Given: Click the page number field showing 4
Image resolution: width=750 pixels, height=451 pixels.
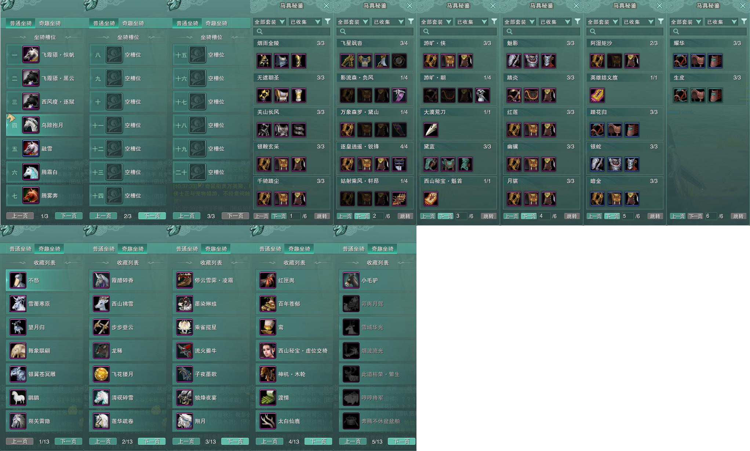Looking at the screenshot, I should (x=544, y=216).
